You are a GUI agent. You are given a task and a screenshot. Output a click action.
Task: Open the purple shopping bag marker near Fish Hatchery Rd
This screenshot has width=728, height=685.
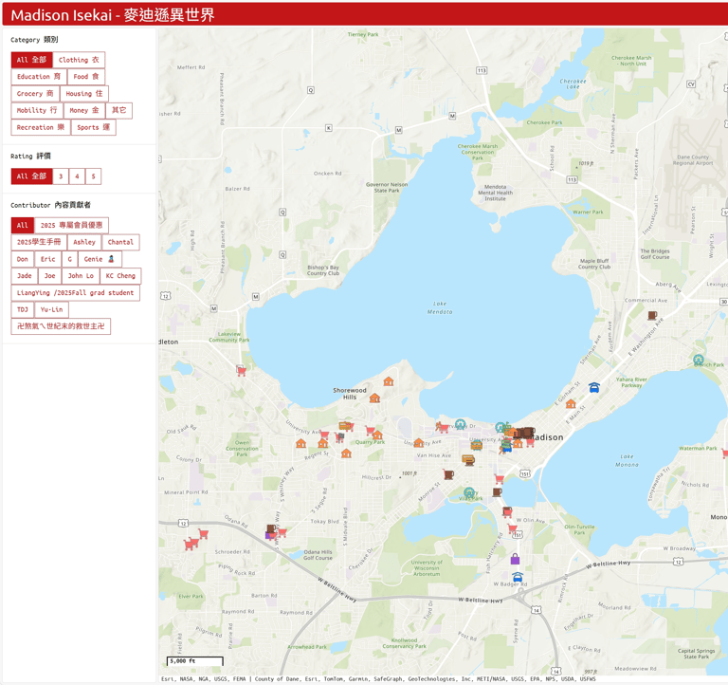point(515,559)
